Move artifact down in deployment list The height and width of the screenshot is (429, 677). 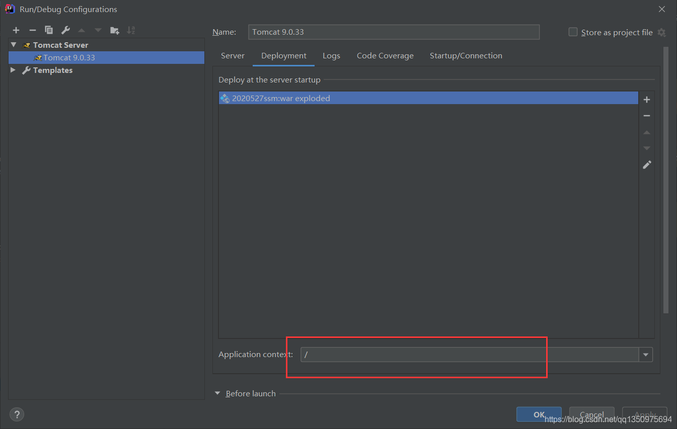(647, 148)
